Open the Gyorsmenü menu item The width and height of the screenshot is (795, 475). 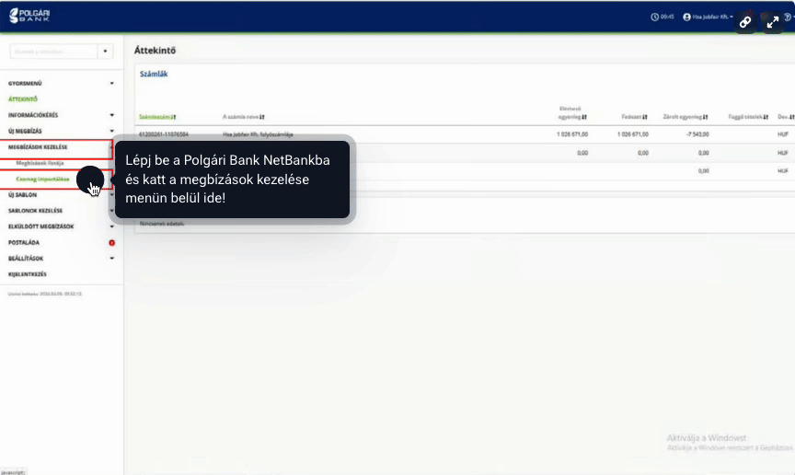point(25,83)
